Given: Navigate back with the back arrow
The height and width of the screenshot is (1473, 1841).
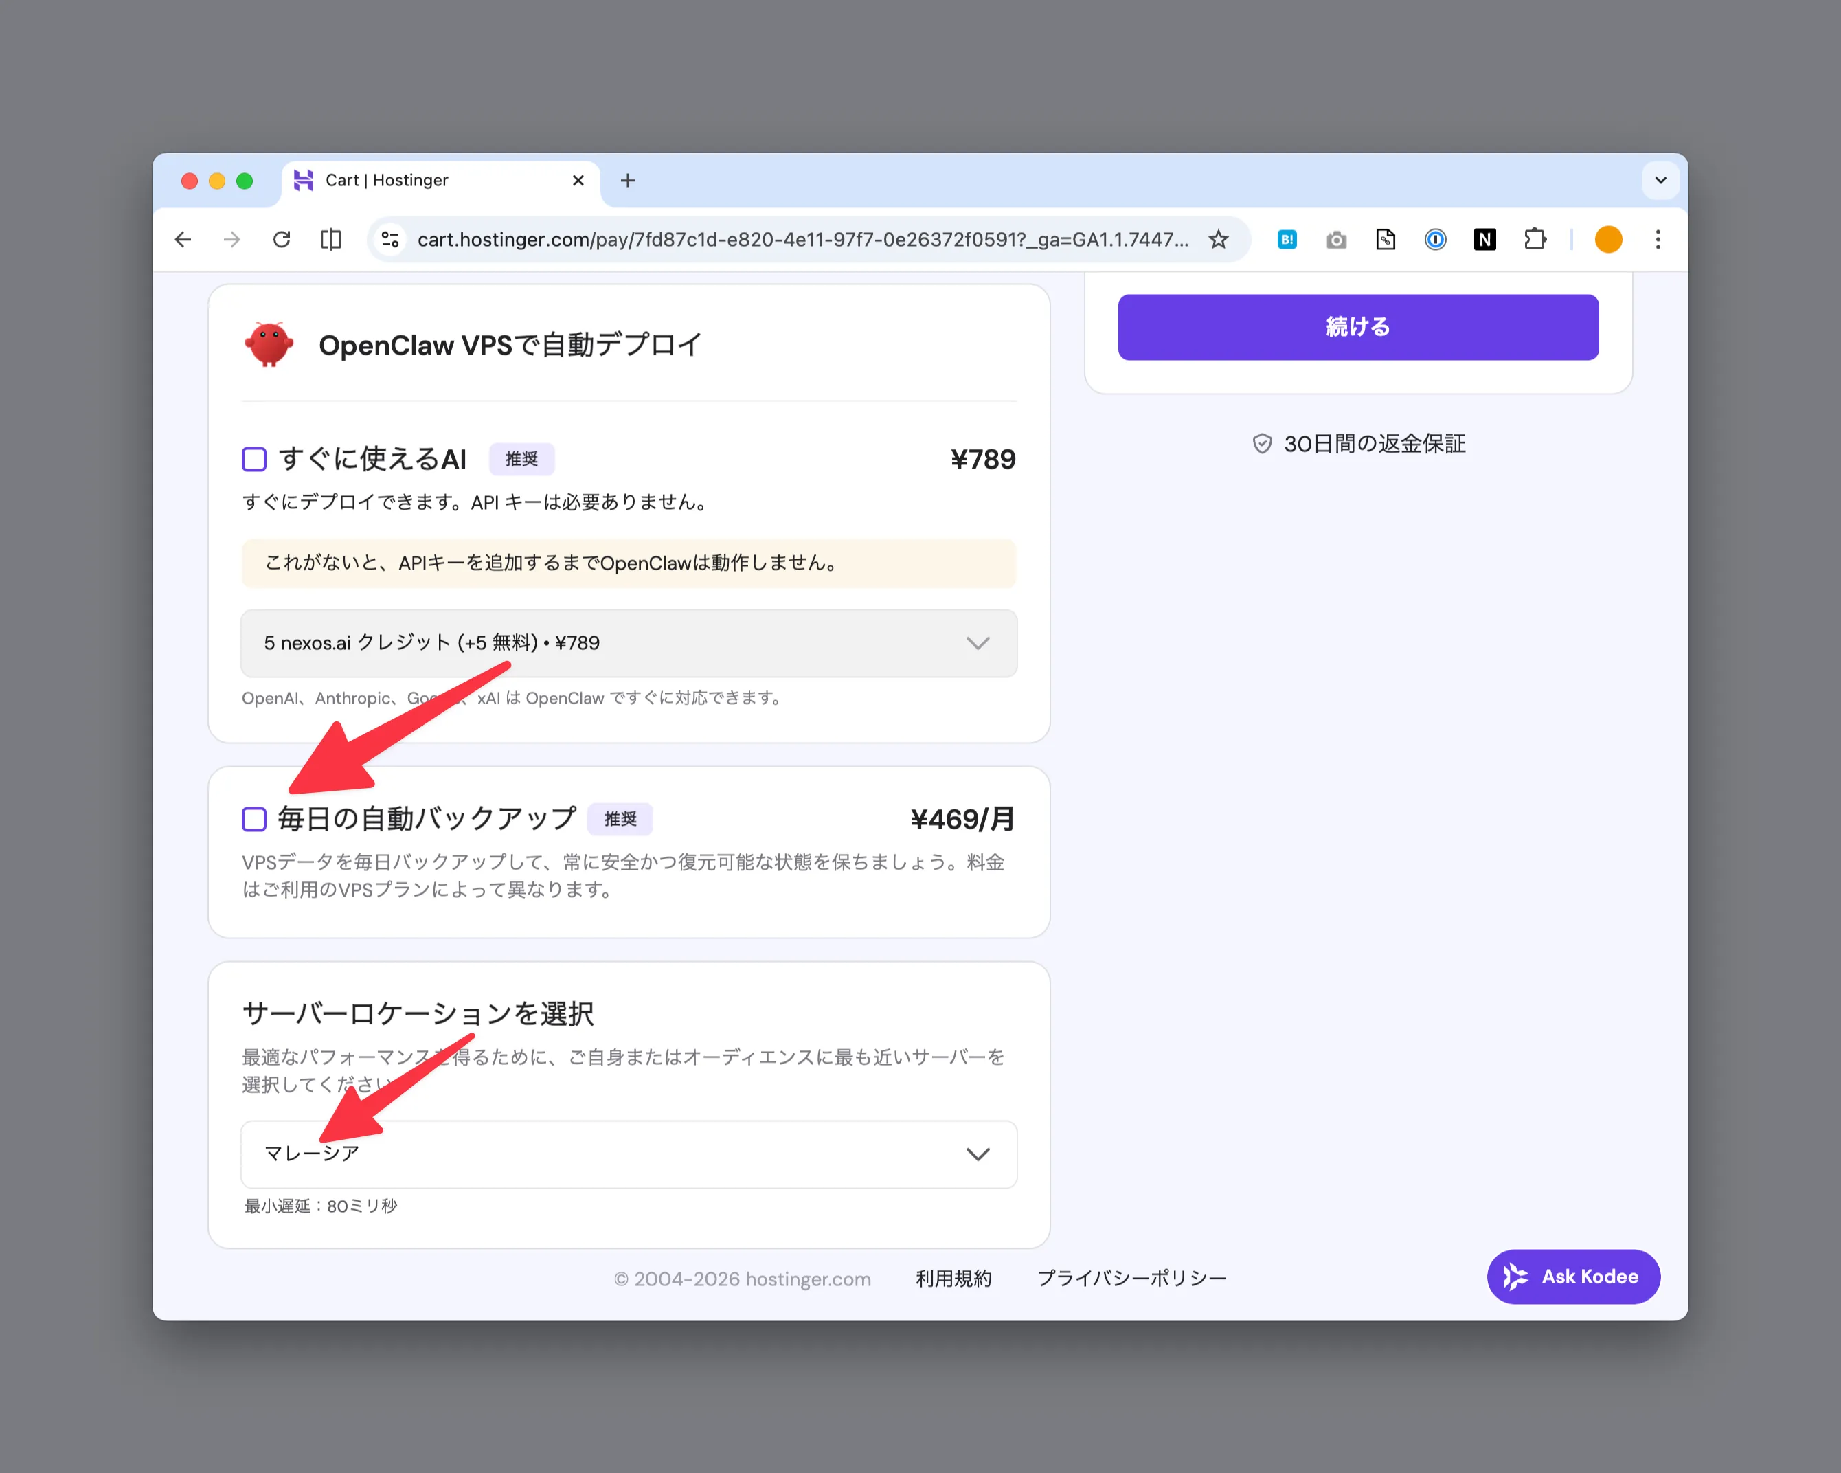Looking at the screenshot, I should [183, 239].
